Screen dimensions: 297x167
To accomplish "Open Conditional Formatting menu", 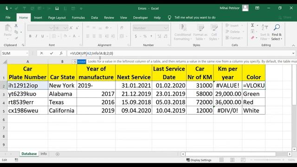I will [182, 32].
